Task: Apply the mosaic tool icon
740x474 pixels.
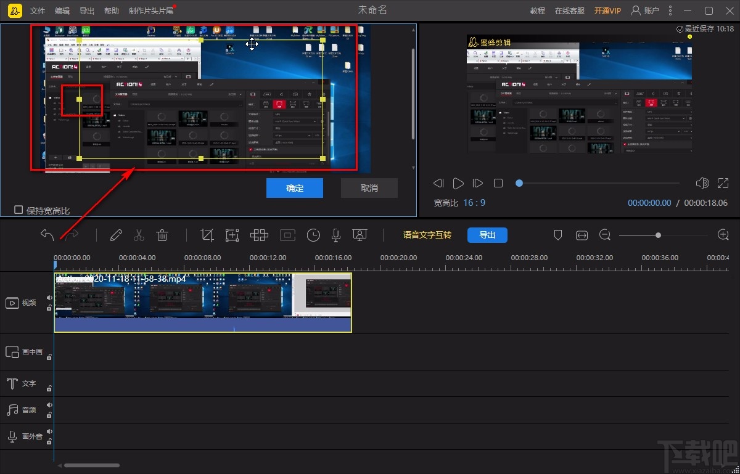Action: click(x=259, y=235)
